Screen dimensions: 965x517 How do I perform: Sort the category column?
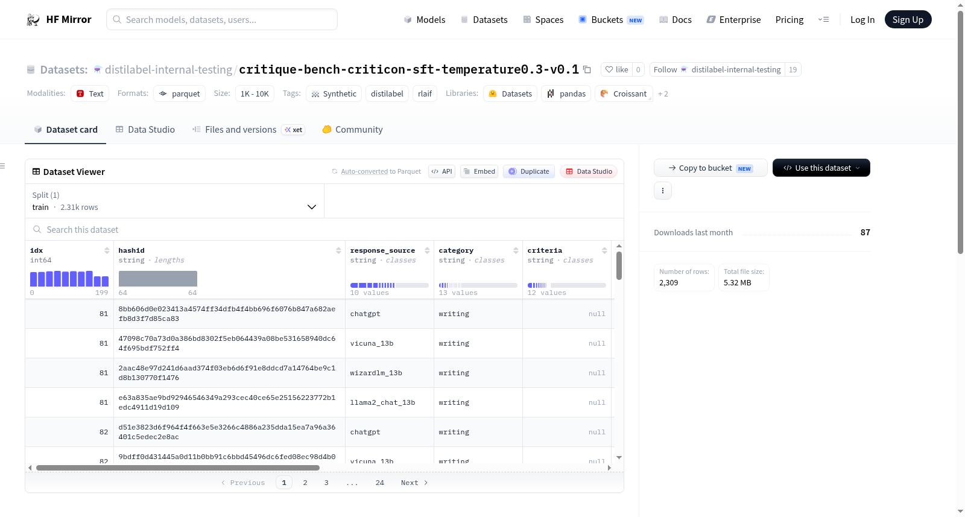[516, 250]
